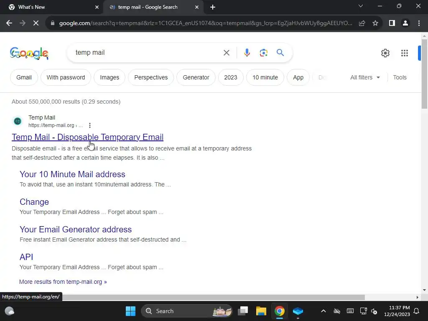The image size is (428, 321).
Task: Click the vertical scrollbar thumb
Action: 424,74
